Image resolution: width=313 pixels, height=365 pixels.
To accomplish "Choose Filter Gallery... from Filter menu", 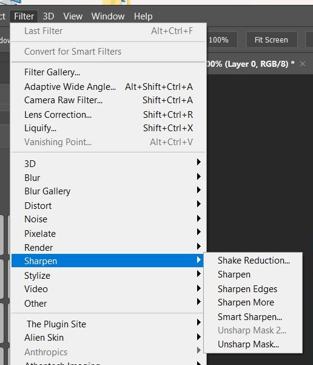I will [x=109, y=72].
